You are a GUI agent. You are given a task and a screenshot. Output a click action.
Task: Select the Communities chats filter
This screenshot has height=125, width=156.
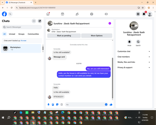33,34
